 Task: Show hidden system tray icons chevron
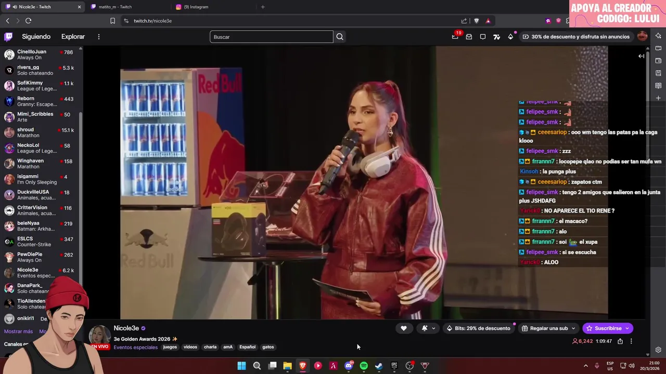point(585,366)
